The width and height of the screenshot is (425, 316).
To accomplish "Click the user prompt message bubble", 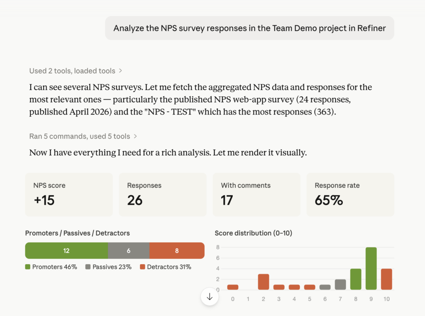I will point(249,28).
